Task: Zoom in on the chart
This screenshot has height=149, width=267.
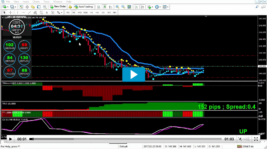Action: point(117,7)
